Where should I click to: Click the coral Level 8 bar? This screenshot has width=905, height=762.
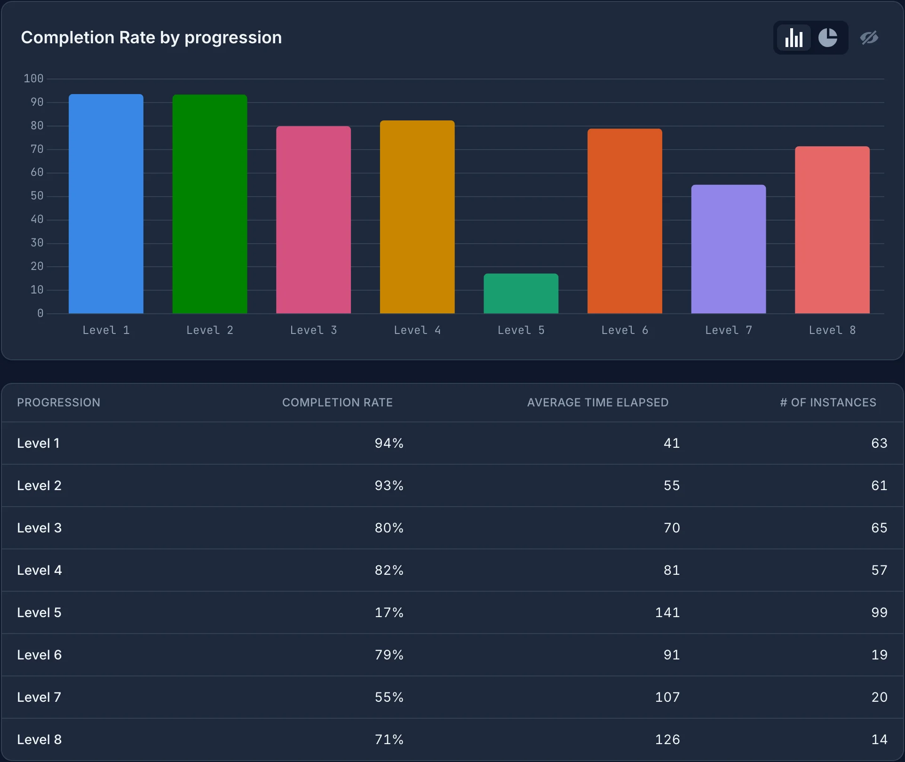point(832,230)
